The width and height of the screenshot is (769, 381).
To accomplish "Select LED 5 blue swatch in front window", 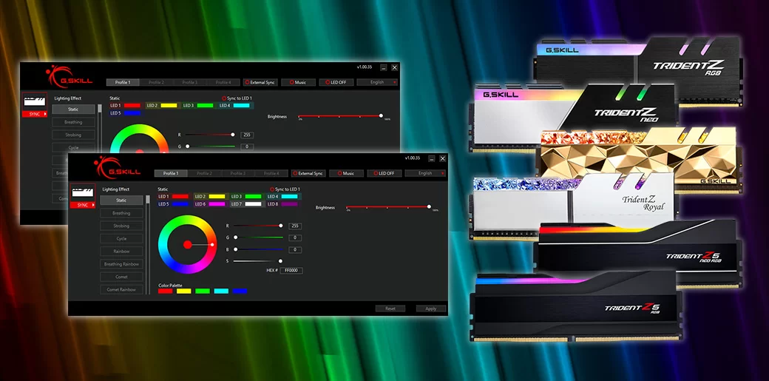I will pos(180,203).
